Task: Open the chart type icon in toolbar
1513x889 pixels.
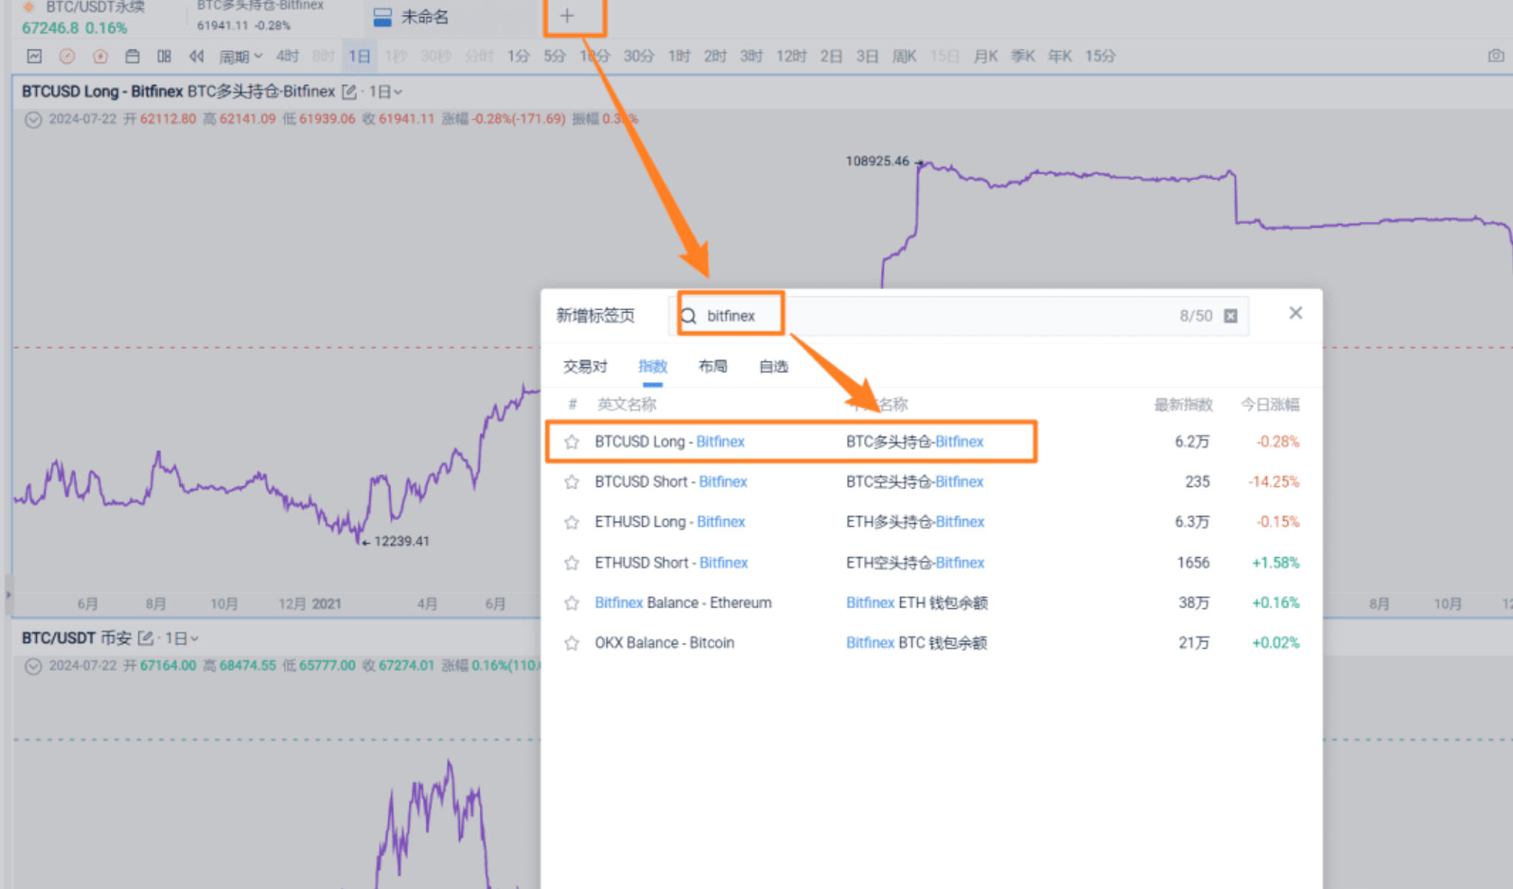Action: (x=34, y=56)
